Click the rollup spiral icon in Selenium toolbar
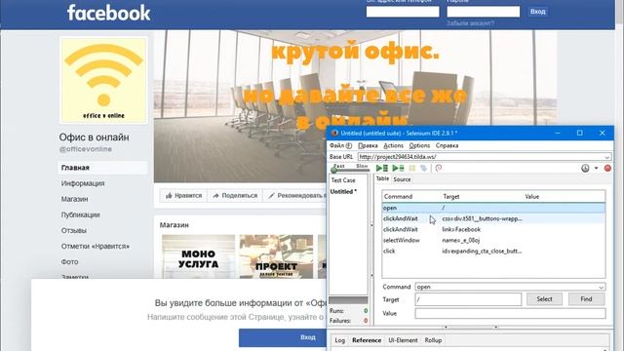Screen dimensions: 624x351 coord(439,169)
